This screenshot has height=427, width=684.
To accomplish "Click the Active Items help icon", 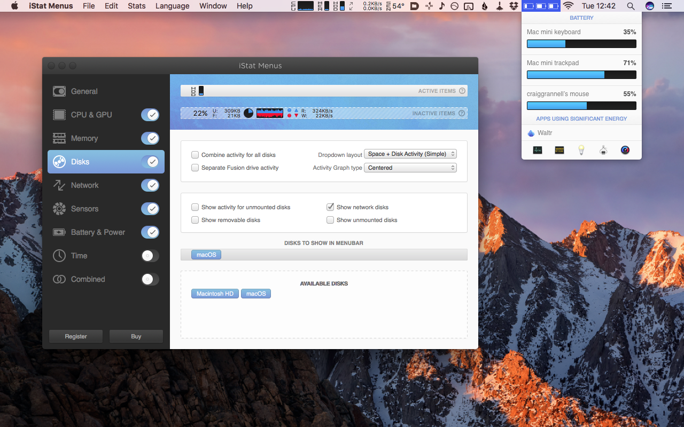I will tap(462, 91).
